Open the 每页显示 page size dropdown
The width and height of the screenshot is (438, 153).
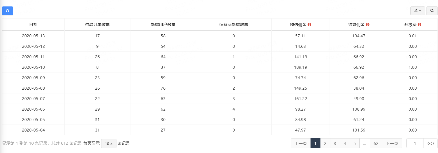(x=109, y=144)
